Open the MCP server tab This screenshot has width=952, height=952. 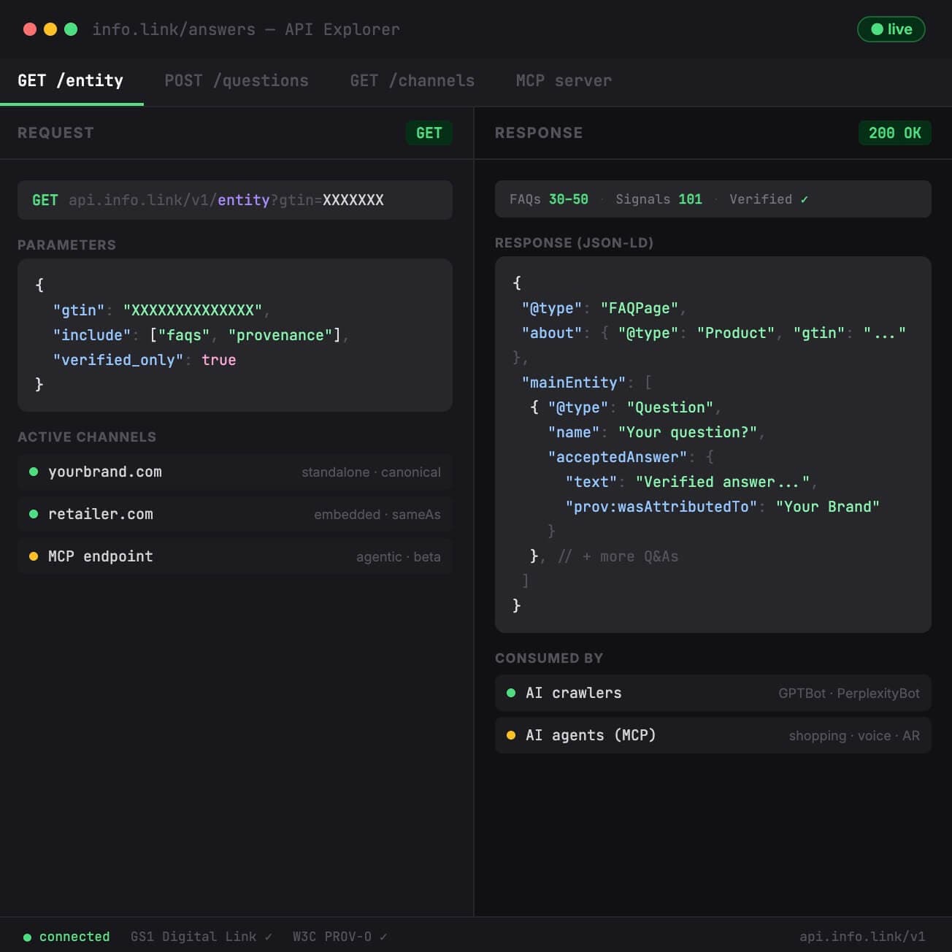[x=563, y=80]
